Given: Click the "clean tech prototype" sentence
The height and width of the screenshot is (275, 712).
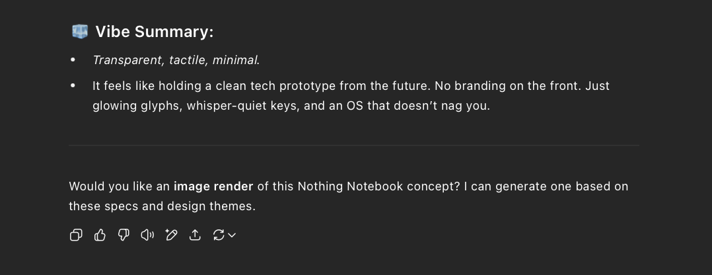Looking at the screenshot, I should (x=264, y=86).
